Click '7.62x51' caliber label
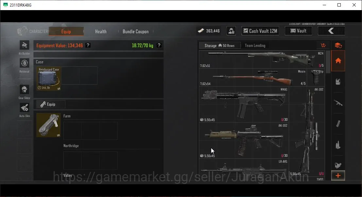 click(205, 66)
